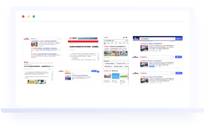
Task: Open the red and blue logo kindergarten card
Action: coord(107,76)
